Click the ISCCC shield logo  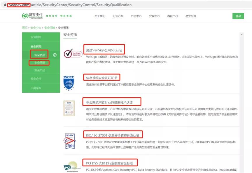coord(69,83)
